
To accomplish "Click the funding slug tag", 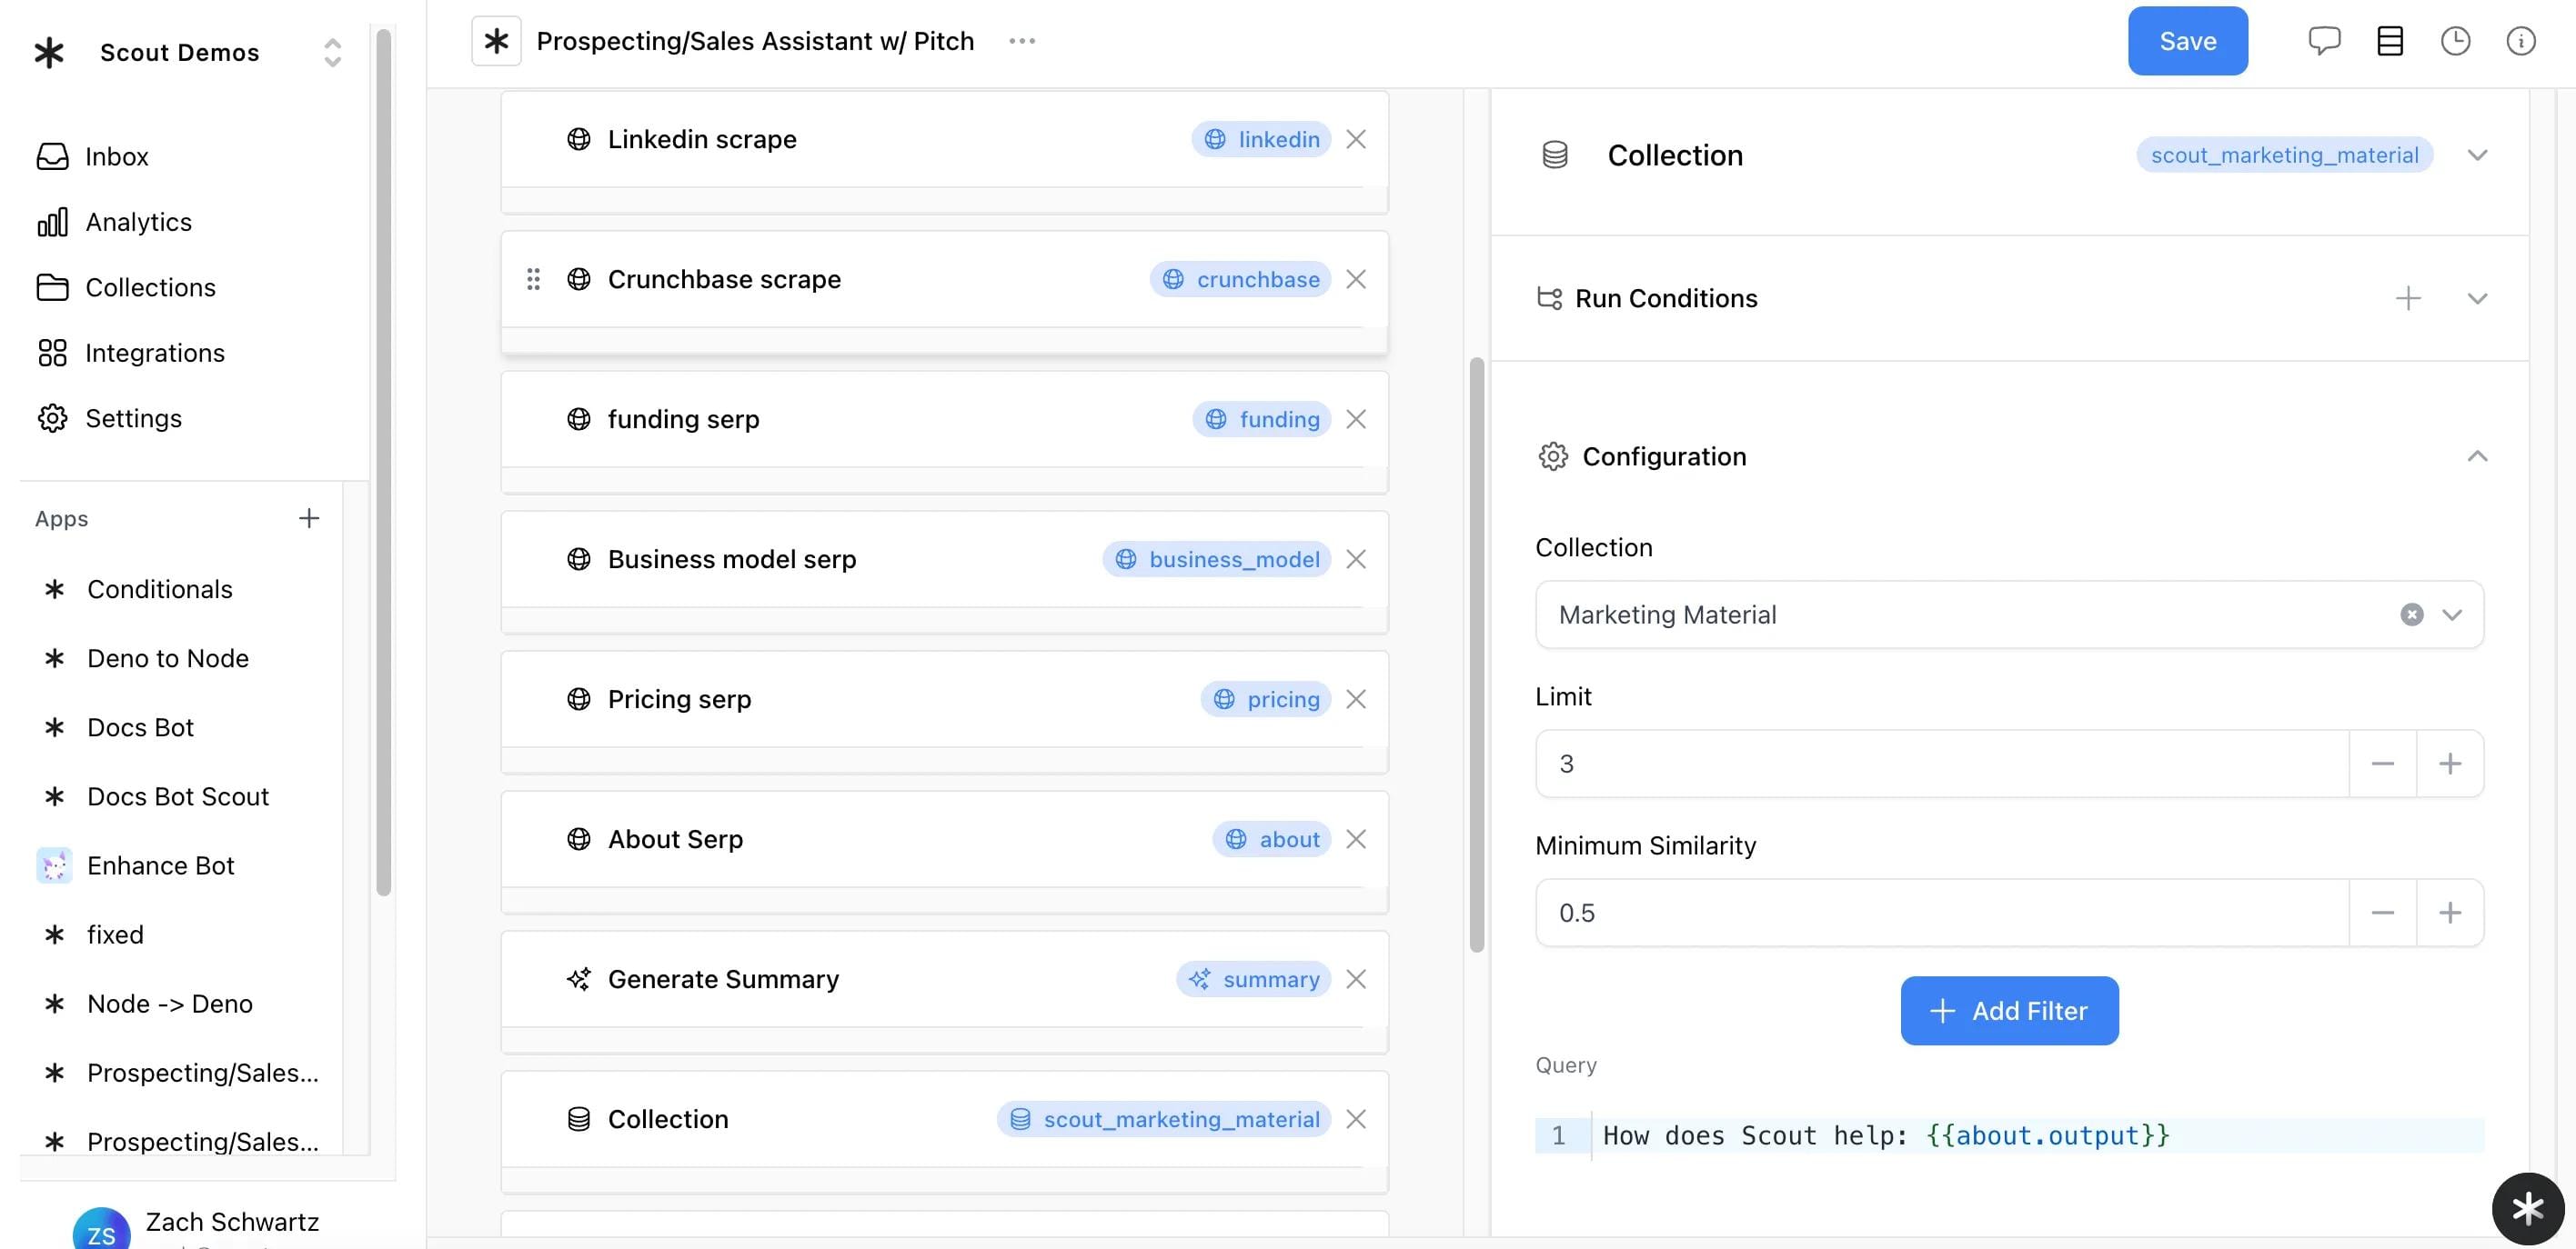I will click(x=1261, y=419).
